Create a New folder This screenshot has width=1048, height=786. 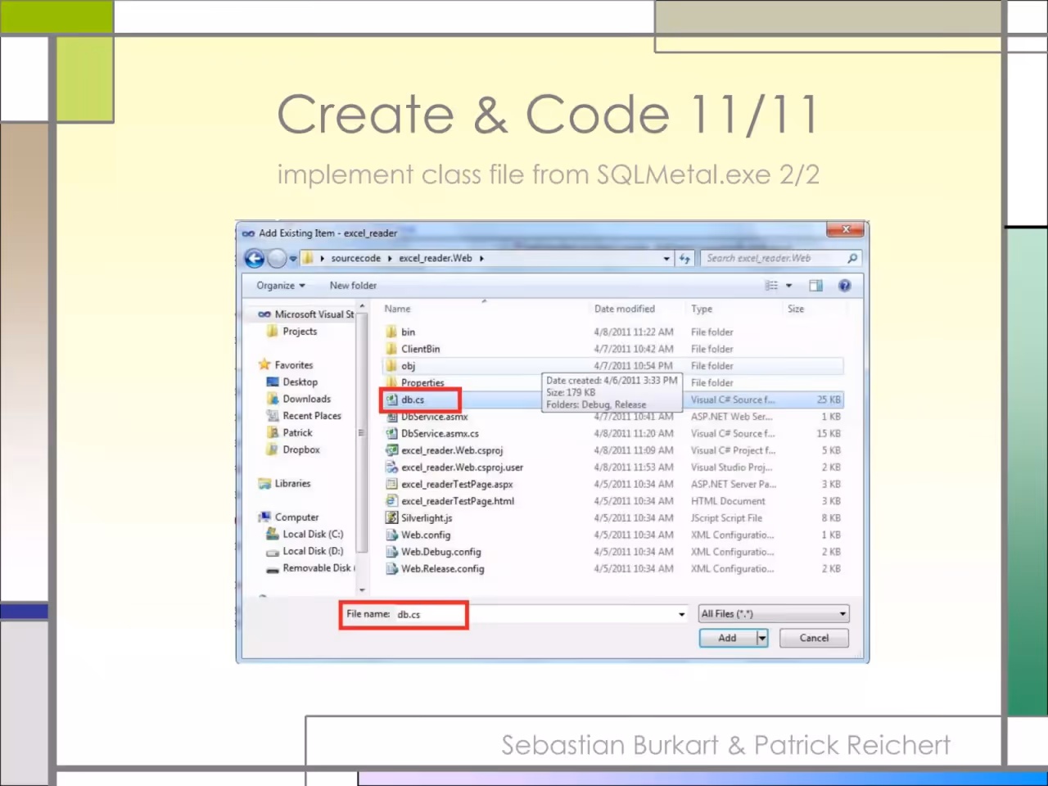click(x=353, y=286)
